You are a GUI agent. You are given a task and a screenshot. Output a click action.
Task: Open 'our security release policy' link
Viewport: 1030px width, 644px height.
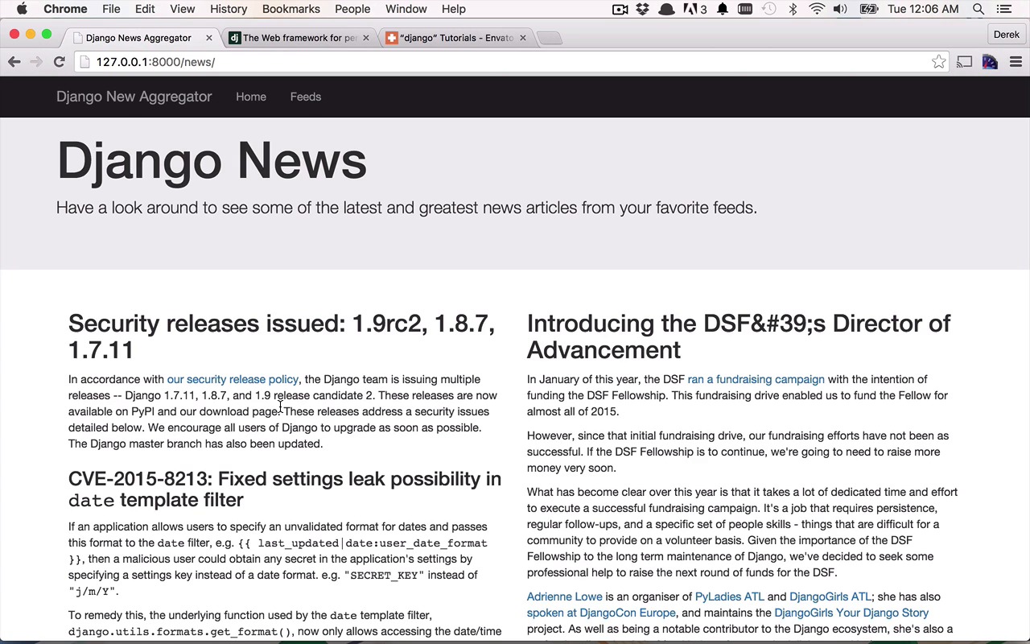233,379
